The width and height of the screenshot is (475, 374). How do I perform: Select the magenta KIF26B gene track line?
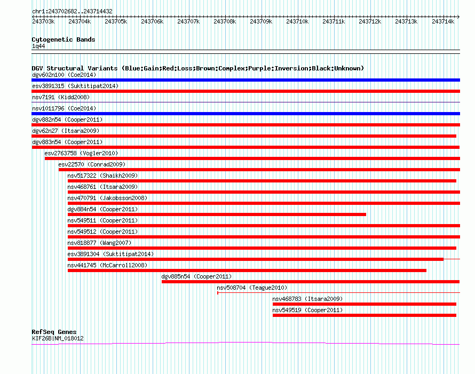(x=246, y=344)
